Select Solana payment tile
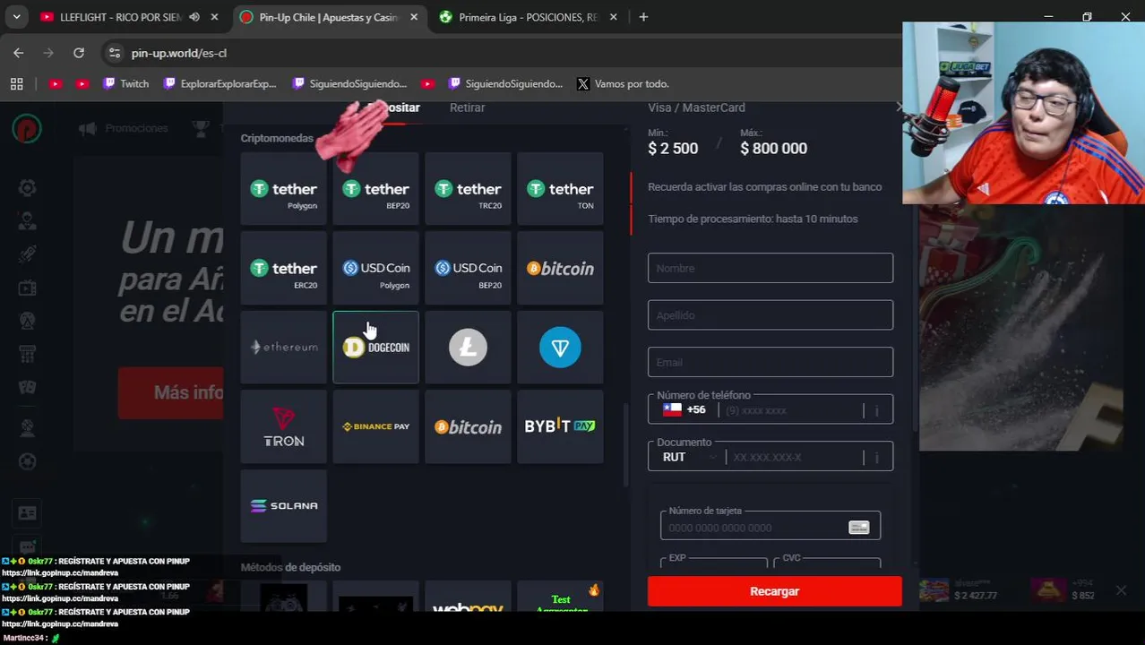The image size is (1145, 645). [x=284, y=506]
